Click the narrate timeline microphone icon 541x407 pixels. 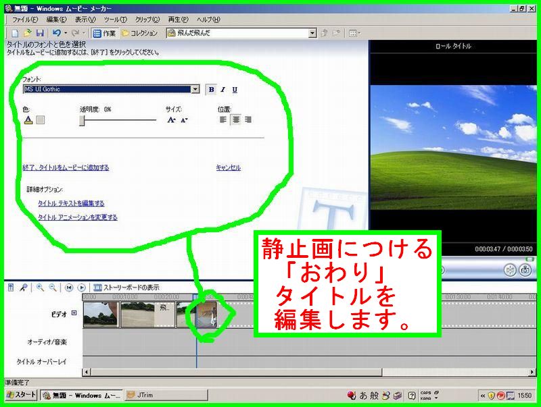(24, 287)
